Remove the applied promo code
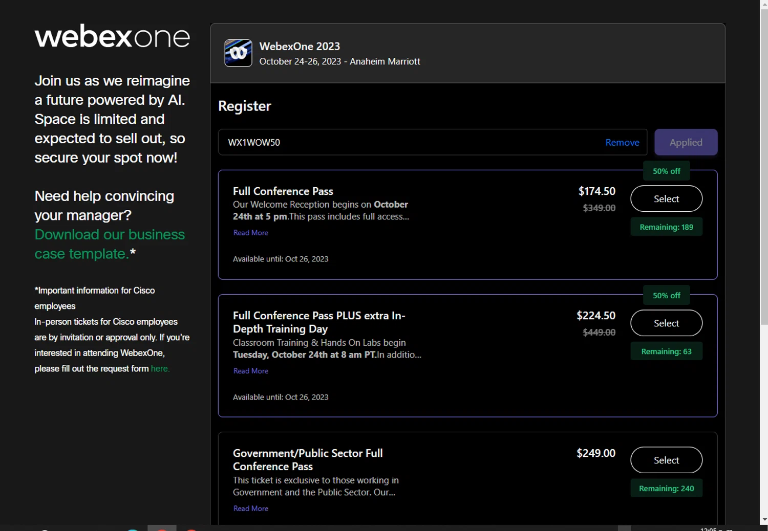 (622, 142)
